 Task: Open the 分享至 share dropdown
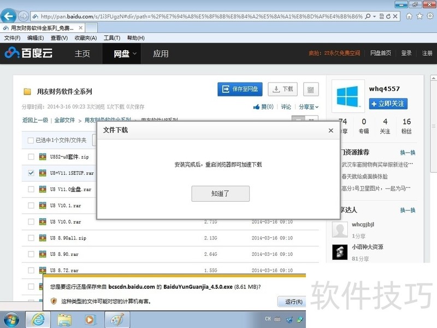pos(309,107)
